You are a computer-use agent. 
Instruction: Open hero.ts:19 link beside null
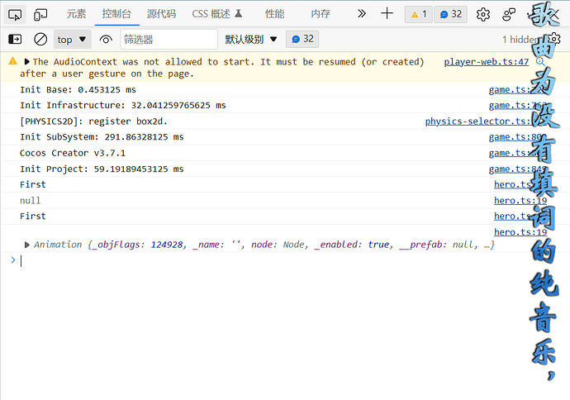pyautogui.click(x=520, y=201)
